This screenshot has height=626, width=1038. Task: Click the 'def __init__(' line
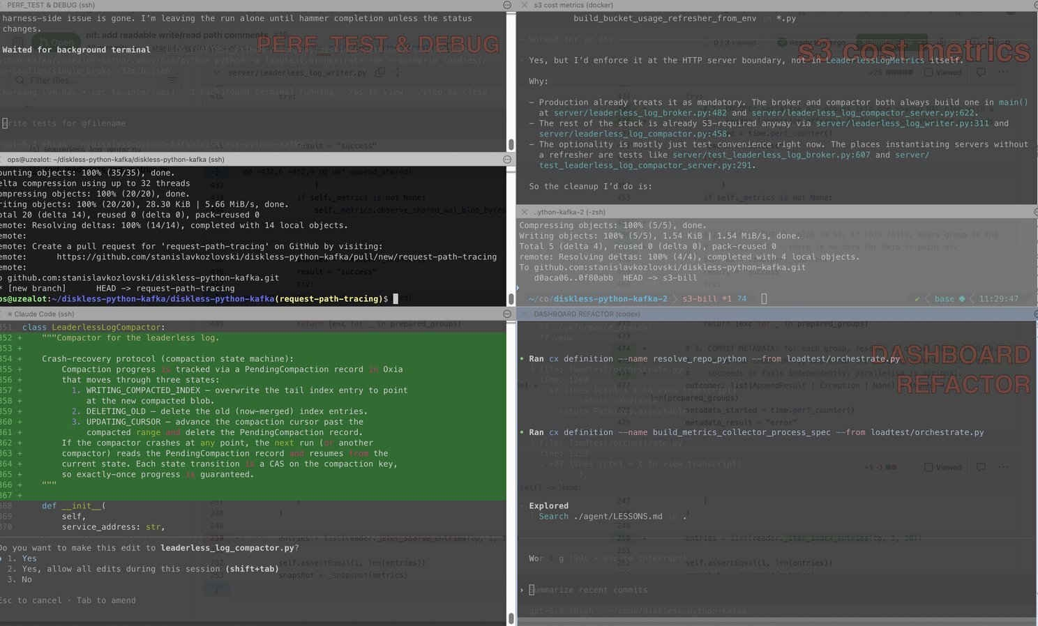[x=74, y=506]
